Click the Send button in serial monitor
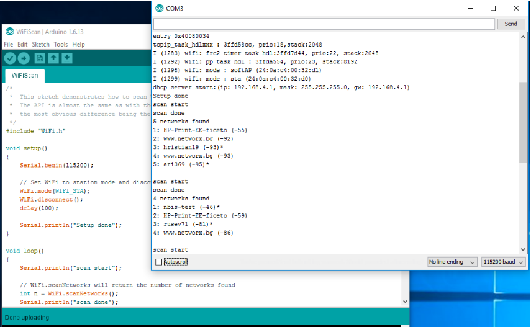Image resolution: width=531 pixels, height=327 pixels. [511, 24]
